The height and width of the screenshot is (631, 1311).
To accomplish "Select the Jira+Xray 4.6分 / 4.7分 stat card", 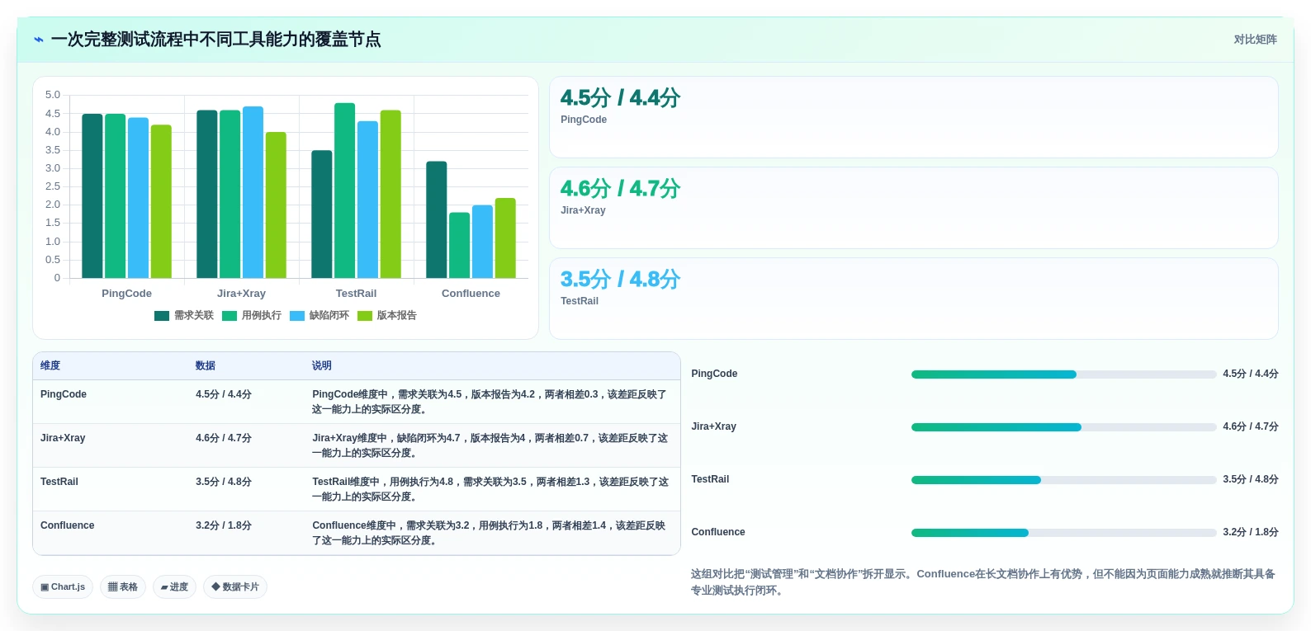I will coord(913,208).
